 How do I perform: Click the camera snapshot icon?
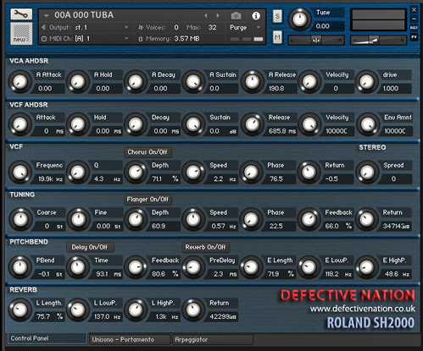click(236, 16)
